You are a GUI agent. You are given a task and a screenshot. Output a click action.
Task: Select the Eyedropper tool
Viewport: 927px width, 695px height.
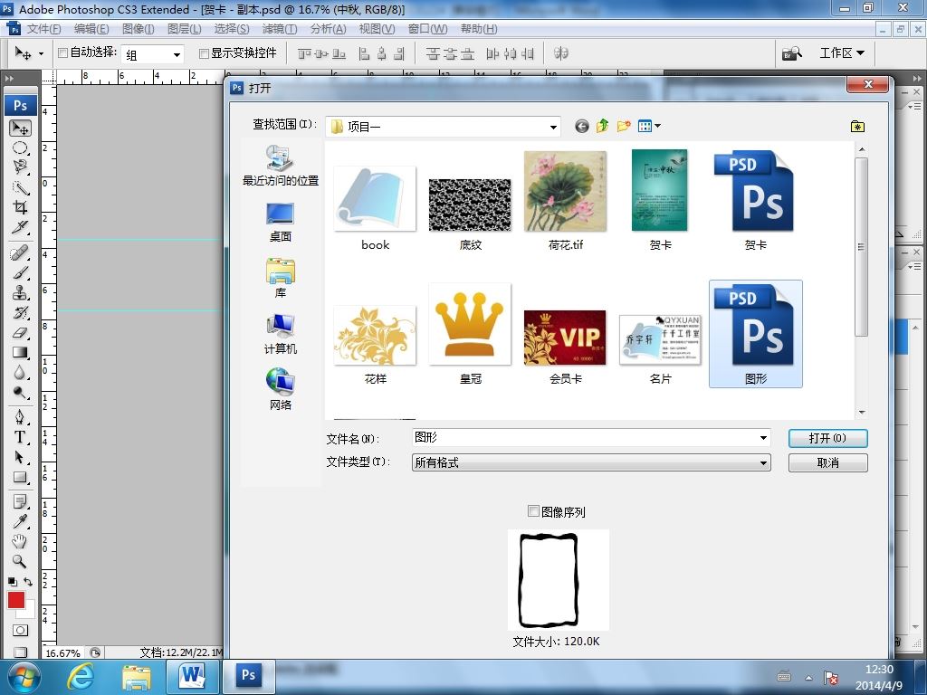[x=20, y=521]
